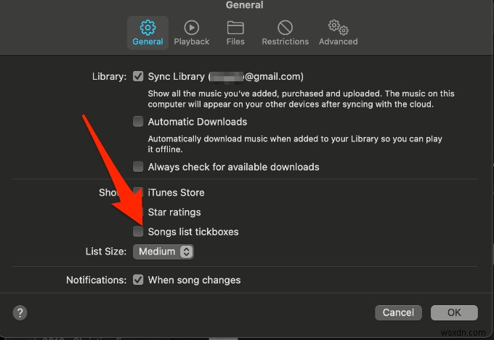Image resolution: width=494 pixels, height=340 pixels.
Task: Click the iTunes Store option label
Action: (176, 193)
